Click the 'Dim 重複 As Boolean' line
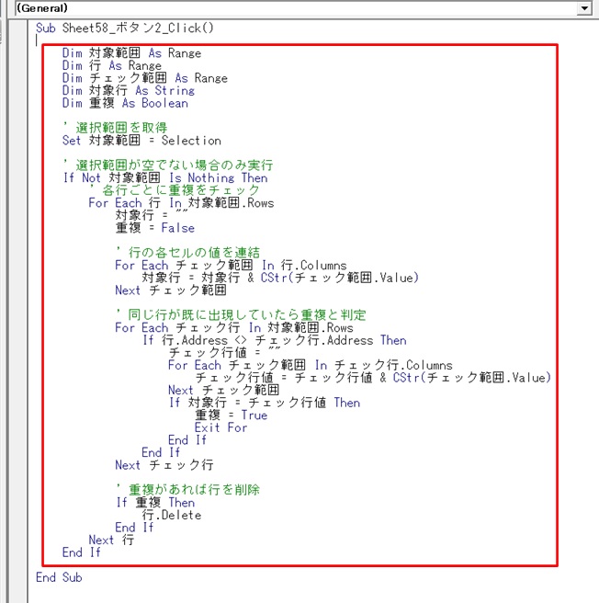This screenshot has height=603, width=599. tap(125, 103)
